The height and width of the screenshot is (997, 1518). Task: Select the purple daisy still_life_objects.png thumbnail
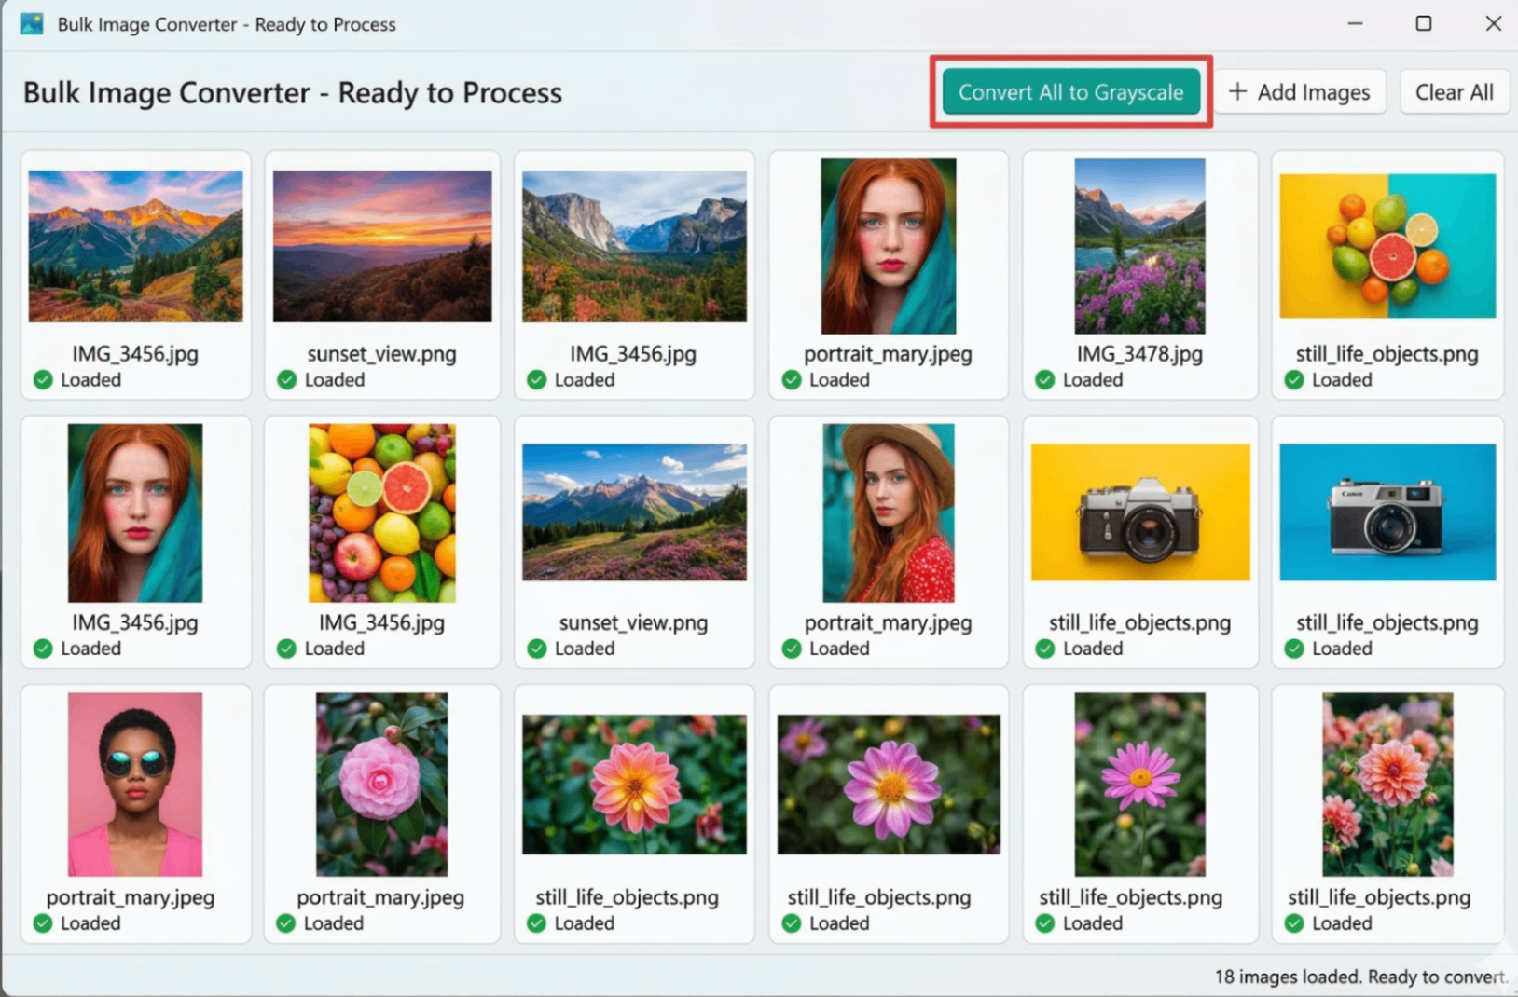coord(1139,783)
